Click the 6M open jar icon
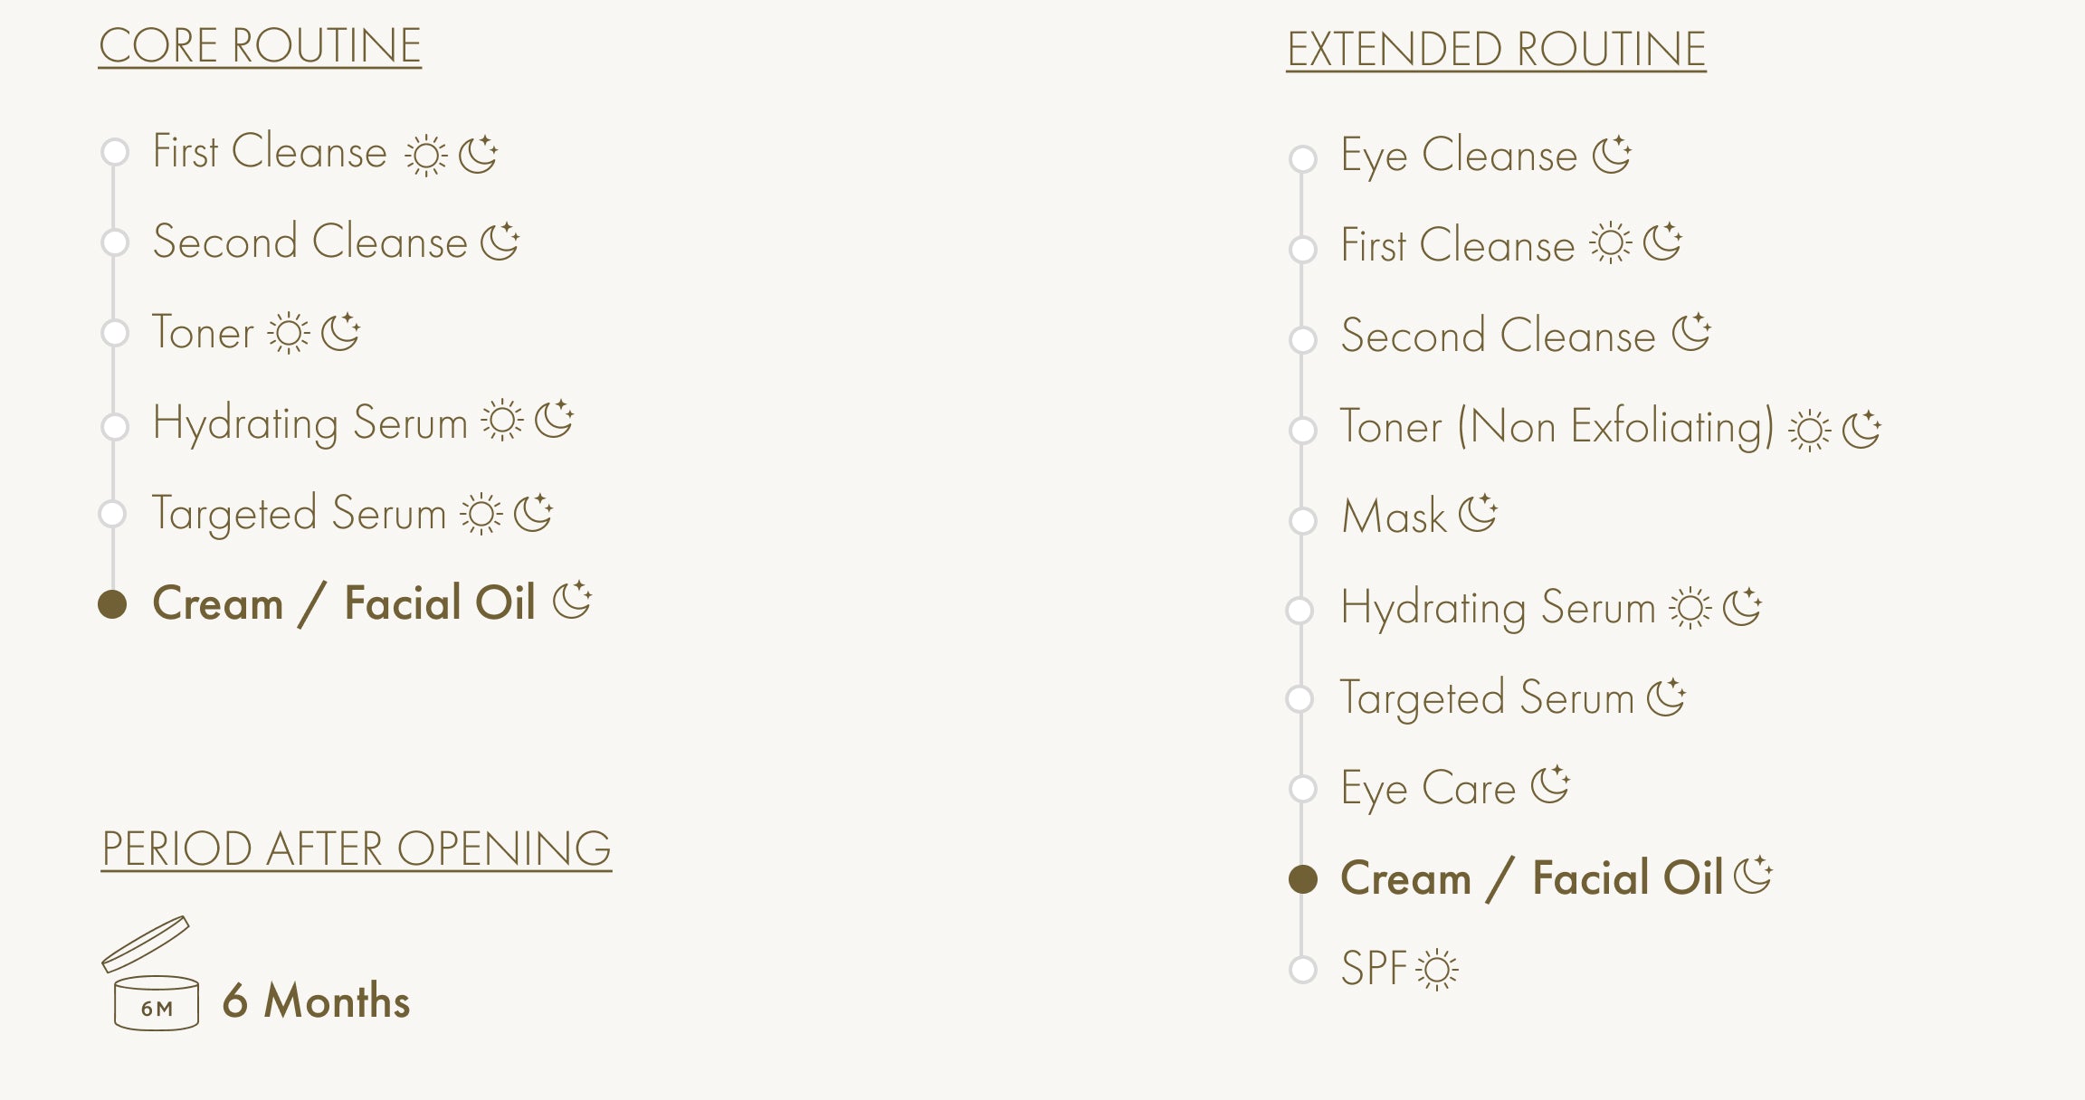Image resolution: width=2085 pixels, height=1100 pixels. (152, 974)
